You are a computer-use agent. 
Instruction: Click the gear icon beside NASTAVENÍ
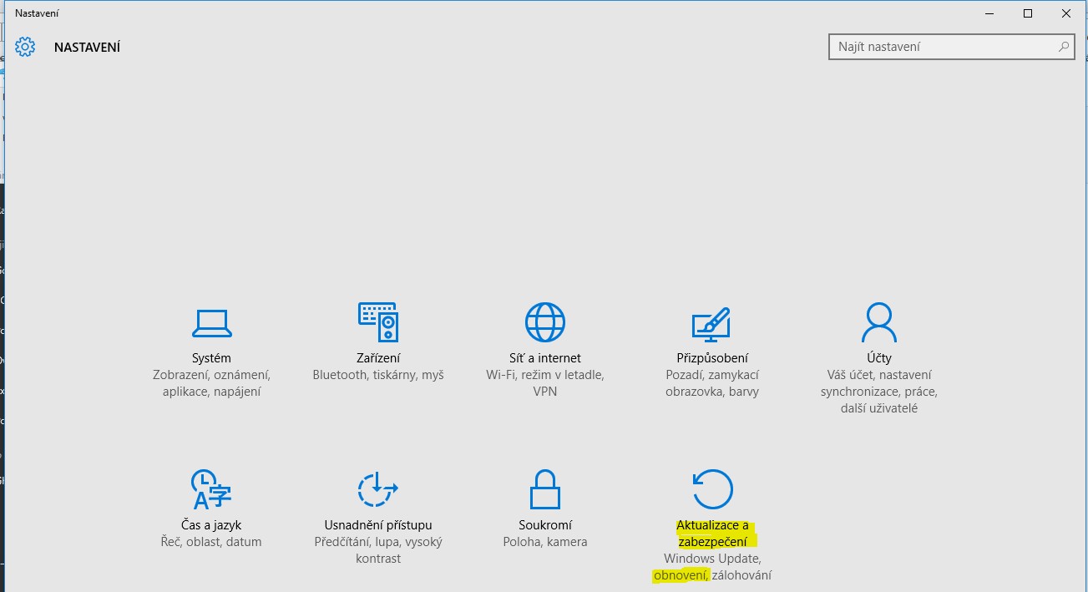point(26,47)
